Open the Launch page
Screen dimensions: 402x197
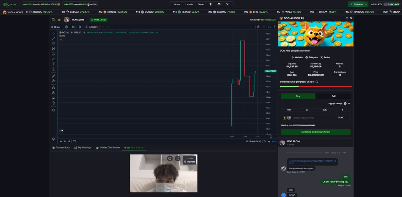pos(189,4)
